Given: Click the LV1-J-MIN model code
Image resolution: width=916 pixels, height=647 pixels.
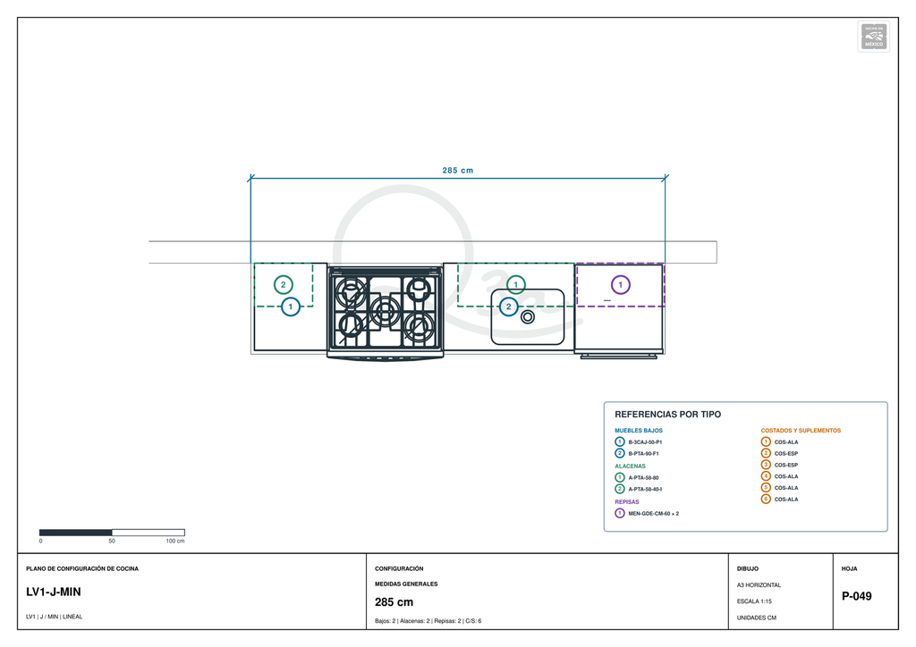Looking at the screenshot, I should coord(53,592).
